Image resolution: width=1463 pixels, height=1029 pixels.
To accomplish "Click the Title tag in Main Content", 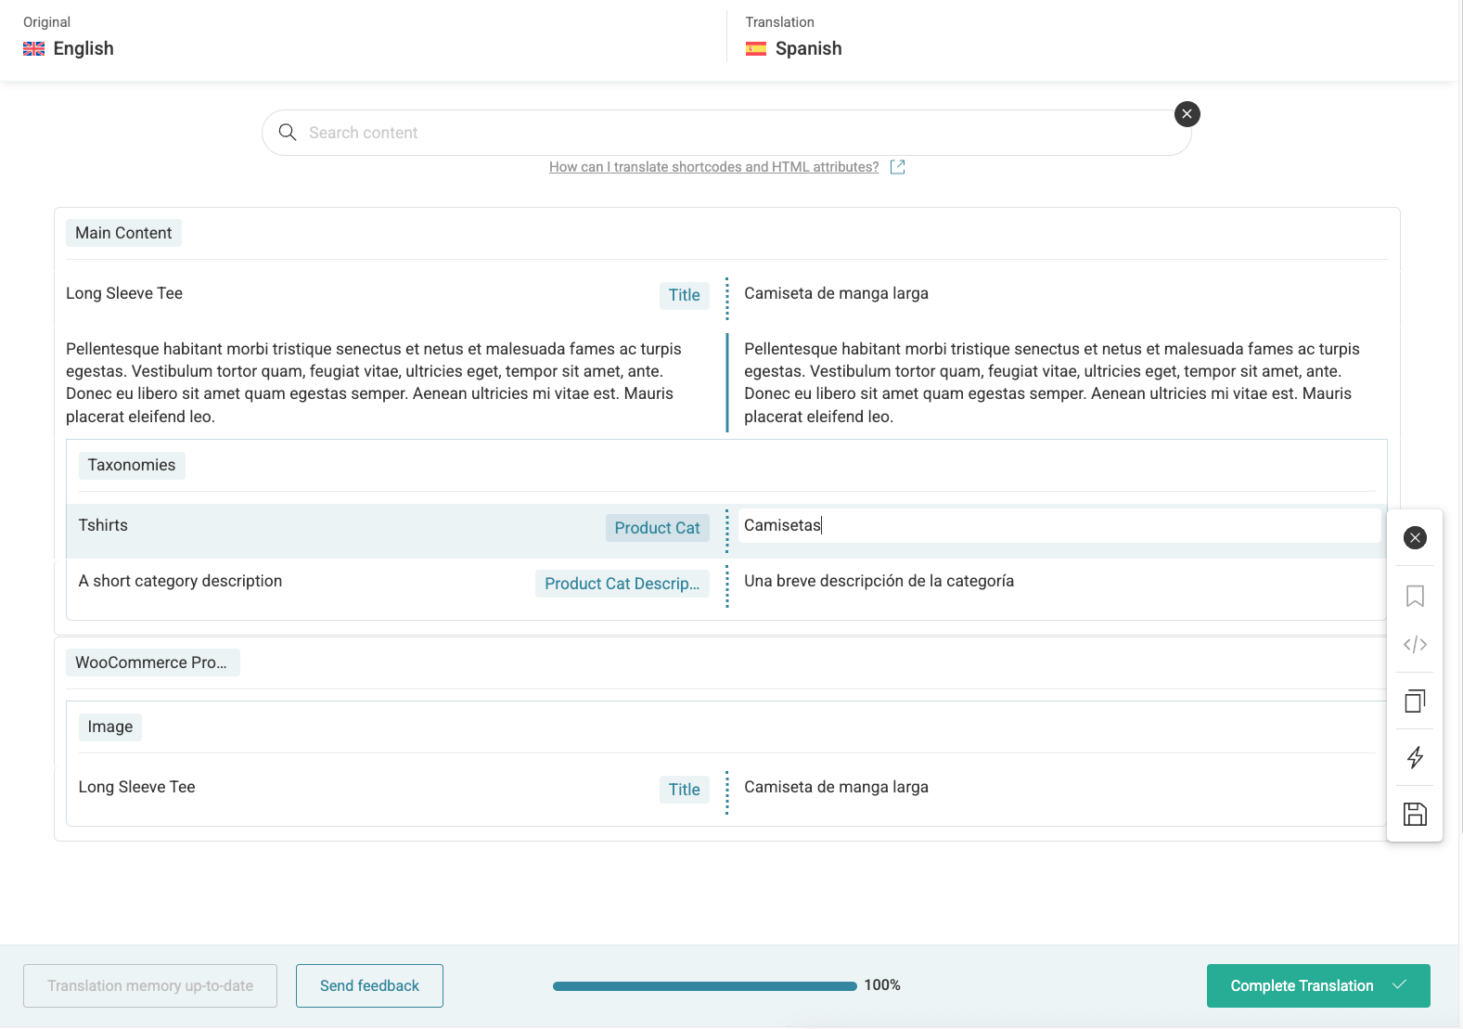I will coord(685,295).
